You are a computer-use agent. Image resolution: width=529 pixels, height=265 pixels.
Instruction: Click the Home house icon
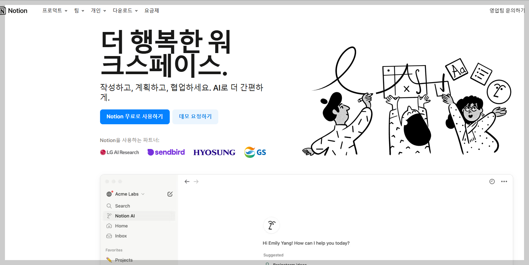point(109,226)
